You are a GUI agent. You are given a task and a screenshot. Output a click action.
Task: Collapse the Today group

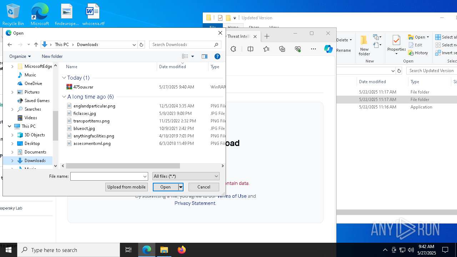pos(64,78)
